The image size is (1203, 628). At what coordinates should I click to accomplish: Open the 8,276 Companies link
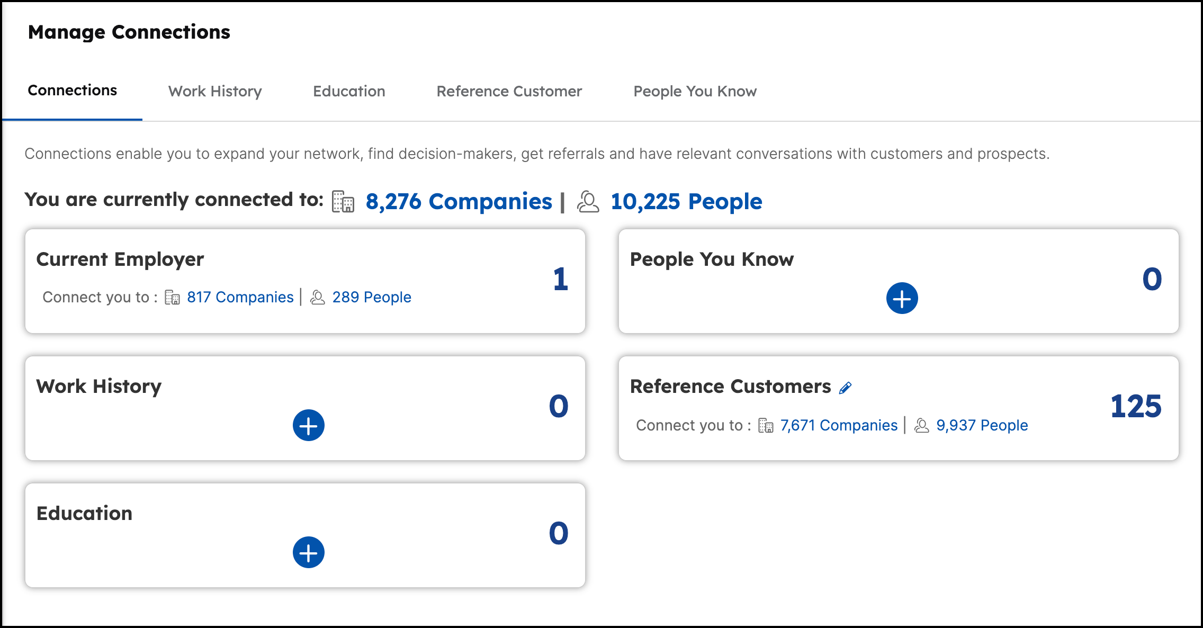[459, 202]
